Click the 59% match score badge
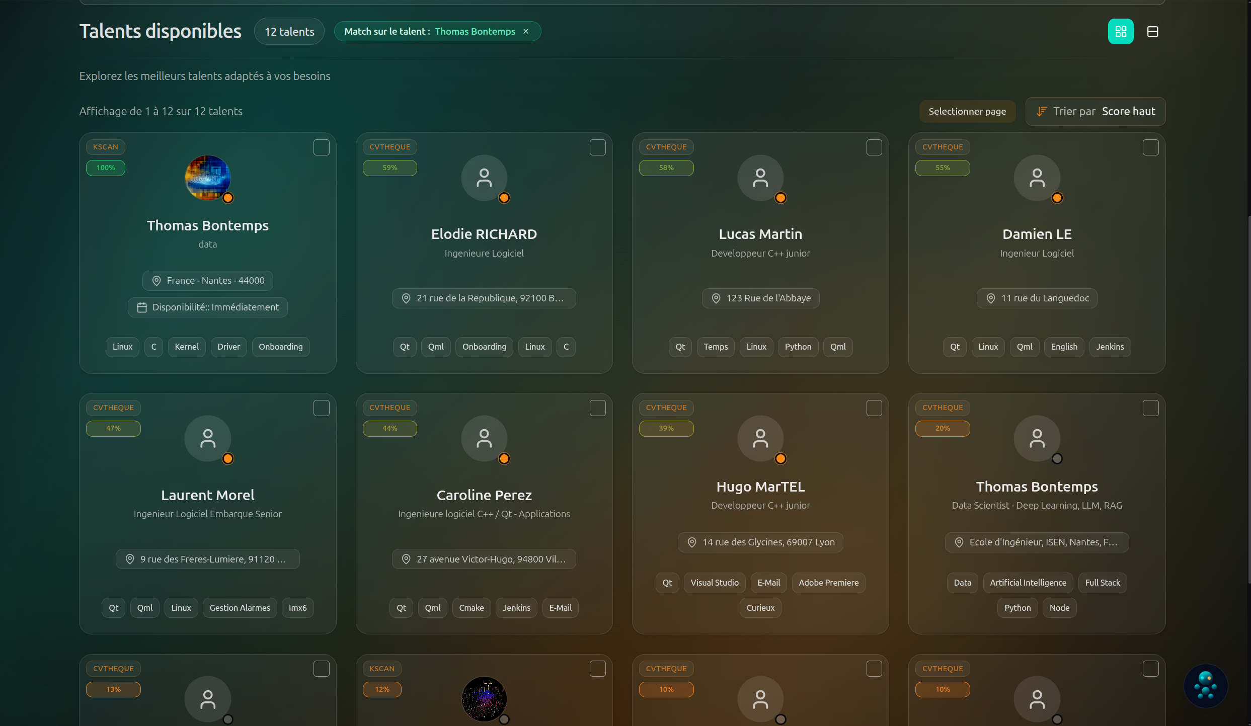The width and height of the screenshot is (1251, 726). click(x=389, y=168)
